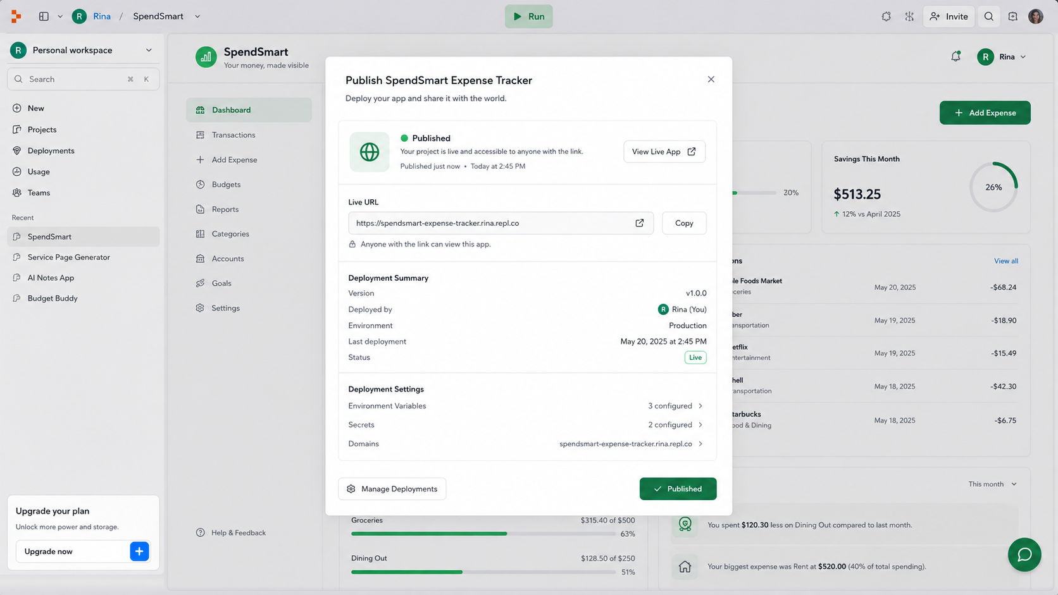Open the Rina user menu in app header
The width and height of the screenshot is (1058, 595).
click(x=1002, y=57)
